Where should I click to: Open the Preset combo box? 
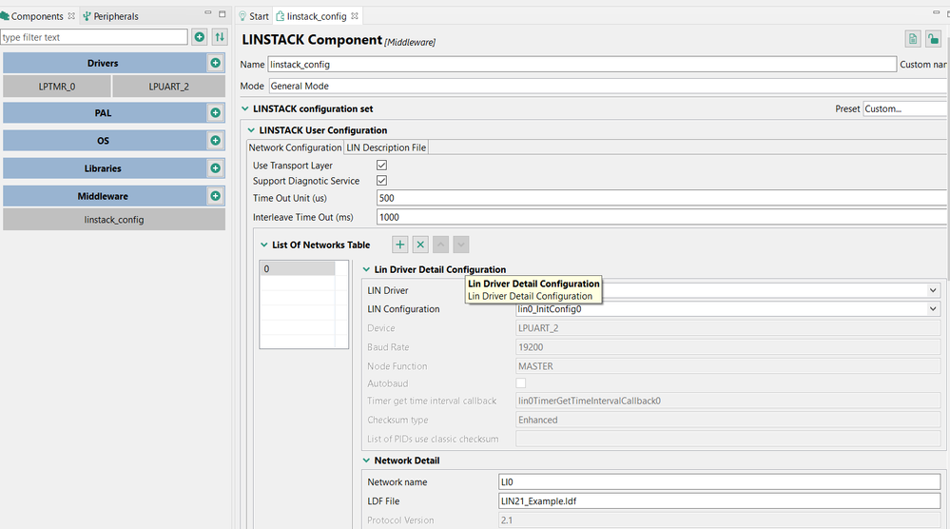coord(905,109)
